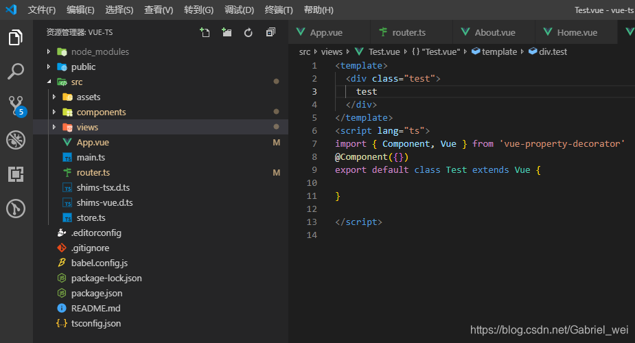The height and width of the screenshot is (343, 635).
Task: Select the App.vue file name in explorer
Action: tap(93, 143)
